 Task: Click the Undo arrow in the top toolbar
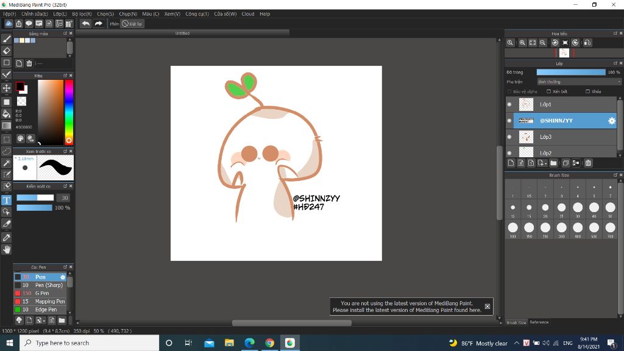pyautogui.click(x=85, y=24)
